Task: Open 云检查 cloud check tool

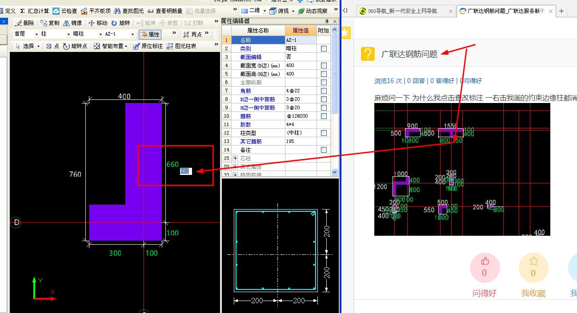Action: [65, 11]
